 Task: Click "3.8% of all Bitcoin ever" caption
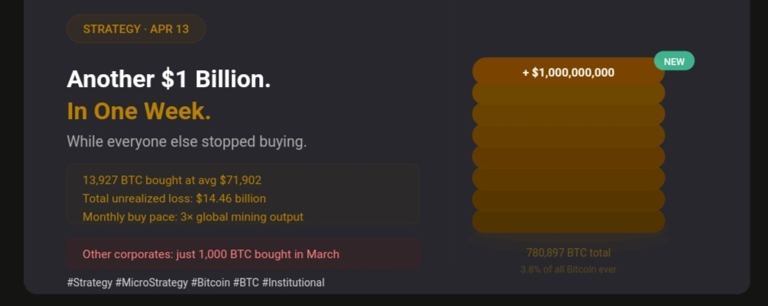[x=568, y=269]
